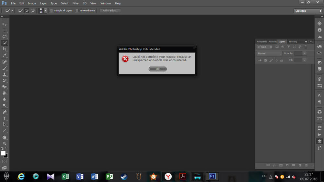324x182 pixels.
Task: Click the background color swatch
Action: tap(6, 156)
